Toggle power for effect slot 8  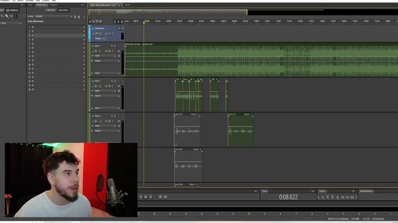point(33,56)
